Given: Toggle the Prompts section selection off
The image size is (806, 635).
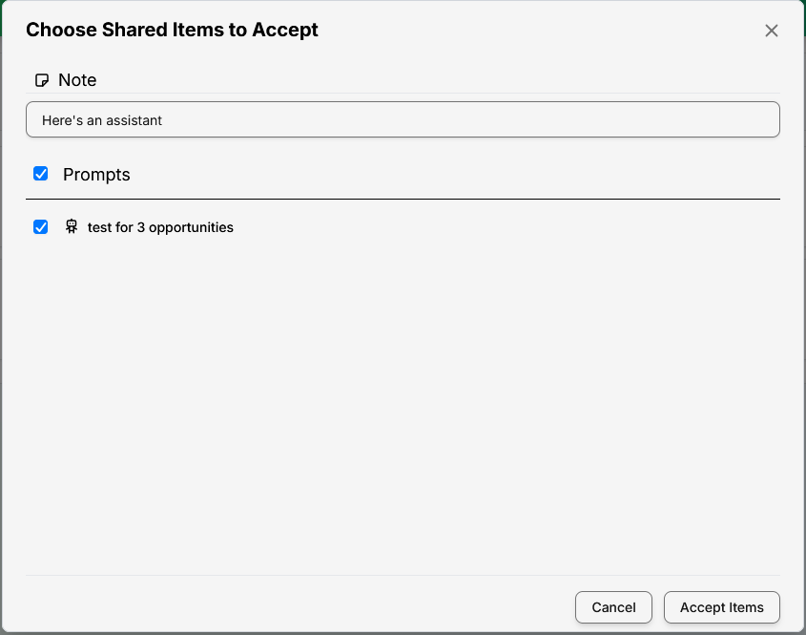Looking at the screenshot, I should pos(40,174).
